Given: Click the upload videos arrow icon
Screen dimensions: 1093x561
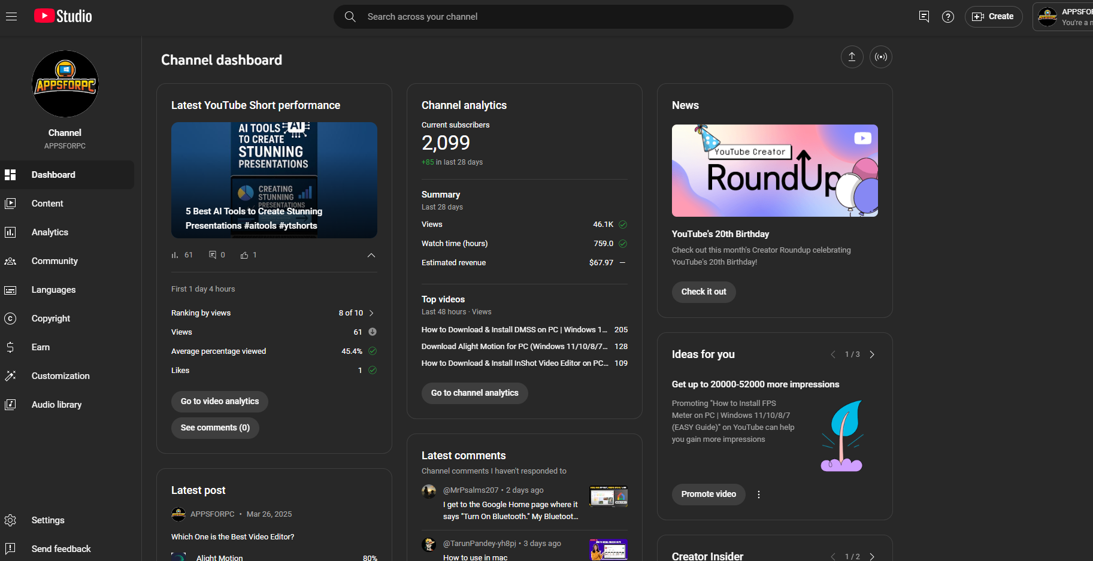Looking at the screenshot, I should point(852,57).
